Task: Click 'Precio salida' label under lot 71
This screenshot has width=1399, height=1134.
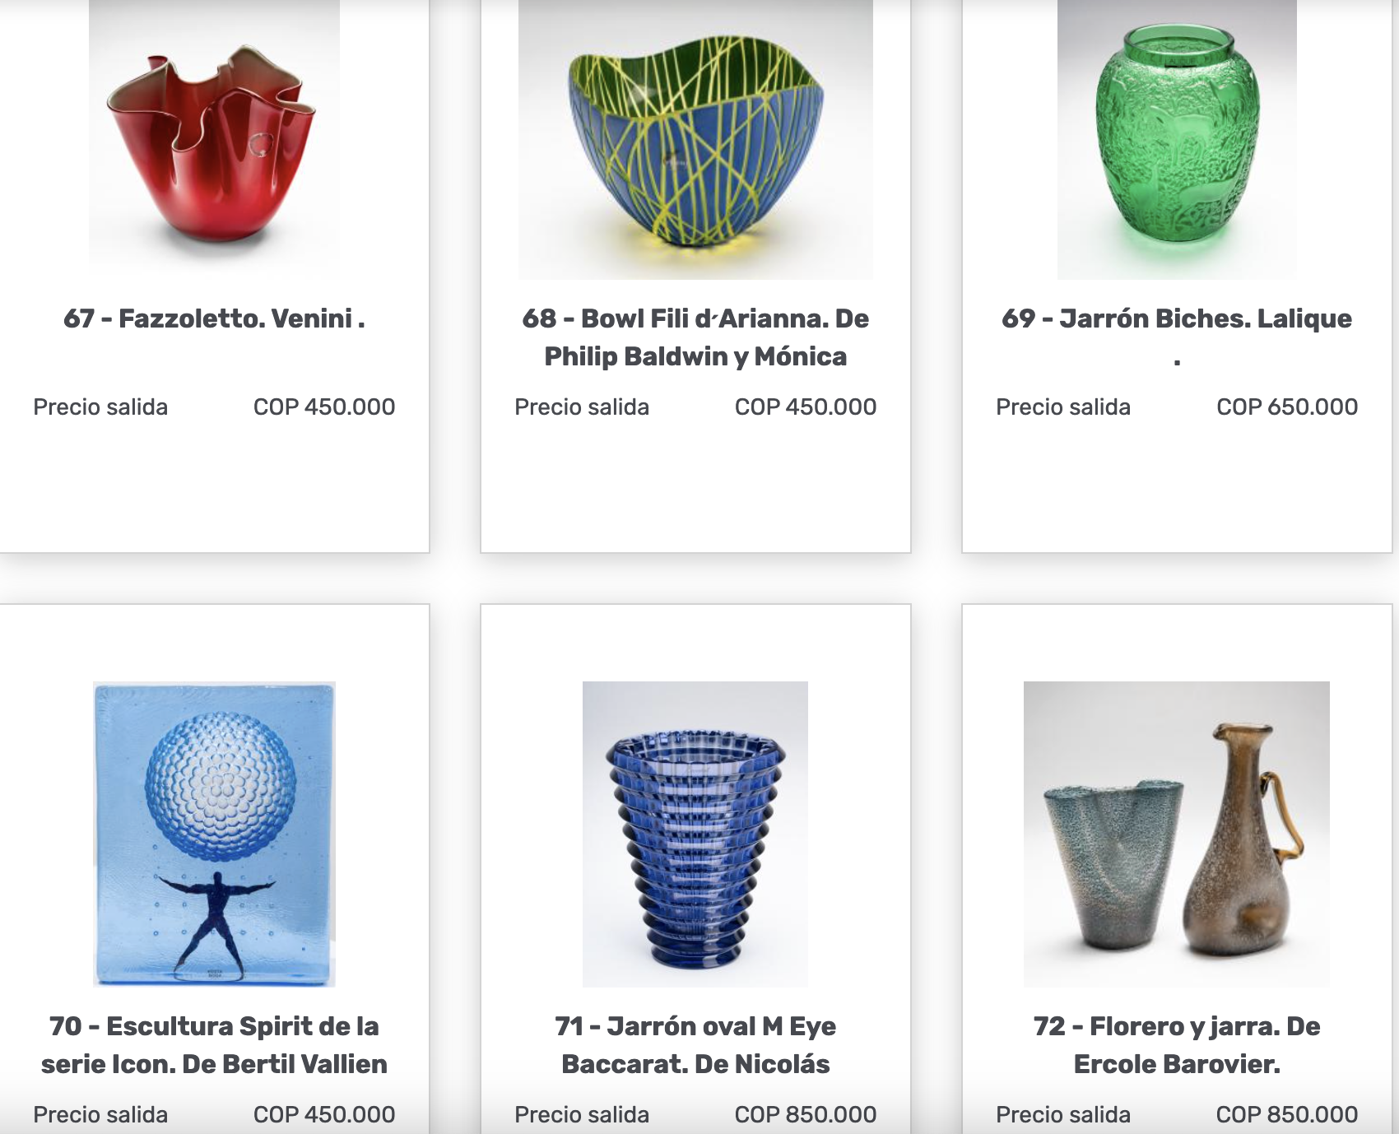Action: (582, 1114)
